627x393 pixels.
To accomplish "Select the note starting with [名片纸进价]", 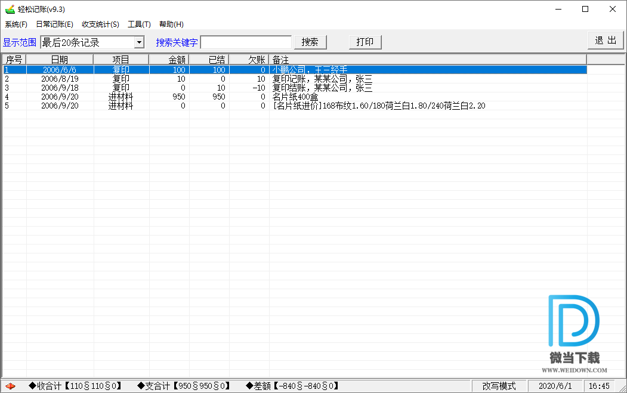I will coord(379,106).
